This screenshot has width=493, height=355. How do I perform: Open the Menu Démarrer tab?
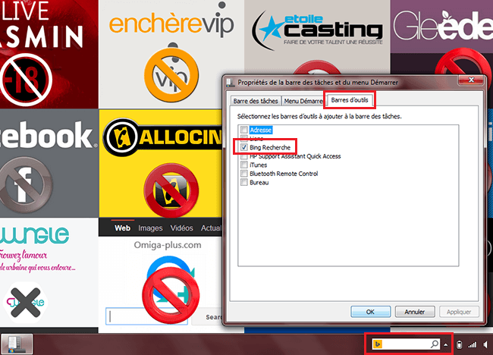302,101
